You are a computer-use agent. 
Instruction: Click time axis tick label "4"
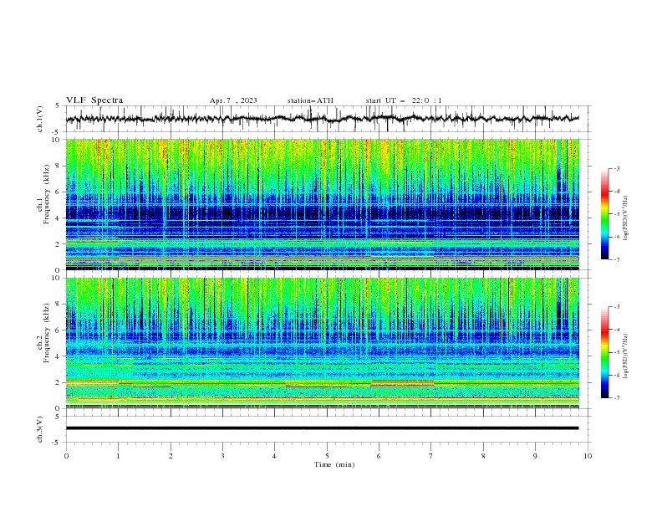[275, 456]
